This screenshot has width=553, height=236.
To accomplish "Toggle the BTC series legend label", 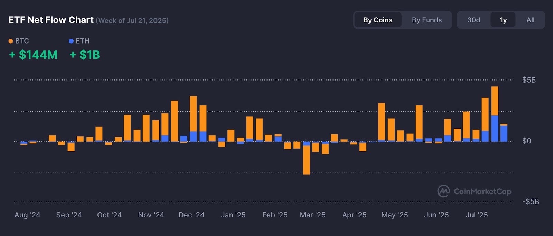I will [x=22, y=41].
